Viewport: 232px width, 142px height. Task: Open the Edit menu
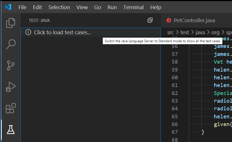click(x=38, y=7)
